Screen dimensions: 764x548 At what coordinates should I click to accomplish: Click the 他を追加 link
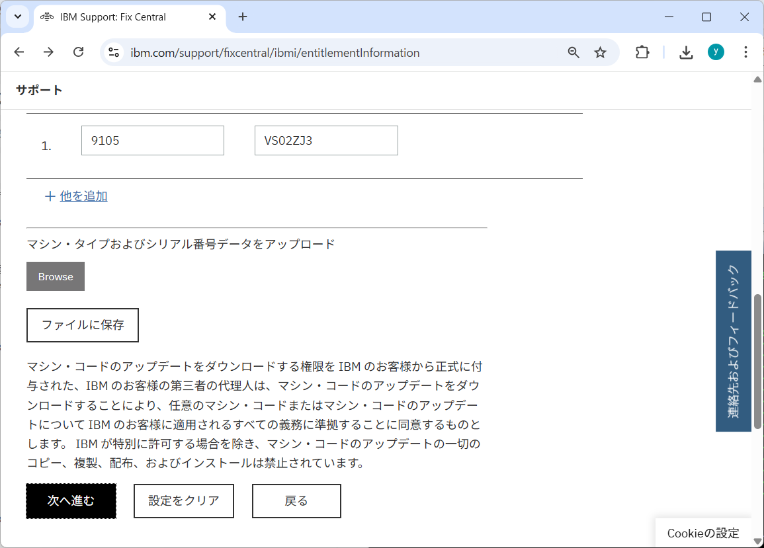(x=84, y=196)
